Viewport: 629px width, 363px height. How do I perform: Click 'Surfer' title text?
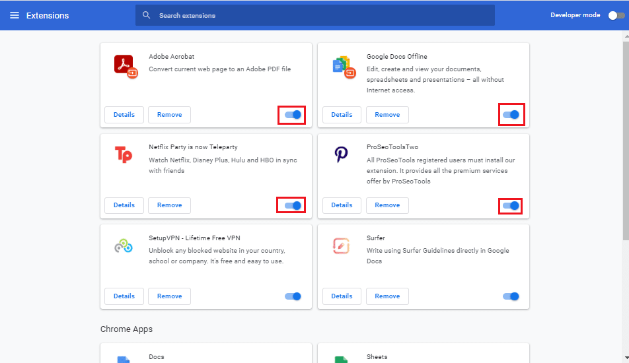point(375,238)
